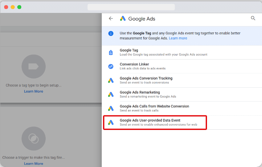This screenshot has width=262, height=167.
Task: Click the blue info icon in banner
Action: 111,33
